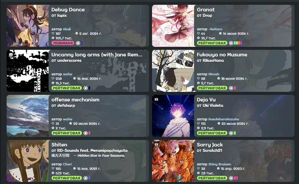Screen dimensions: 299x184
Task: Click the mode circle icon on offense mechanism
Action: tap(85, 133)
